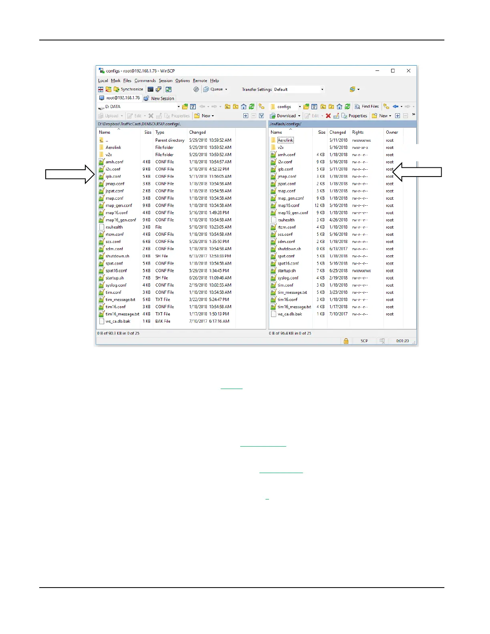The width and height of the screenshot is (490, 634).
Task: Click the New Session tab
Action: 159,98
